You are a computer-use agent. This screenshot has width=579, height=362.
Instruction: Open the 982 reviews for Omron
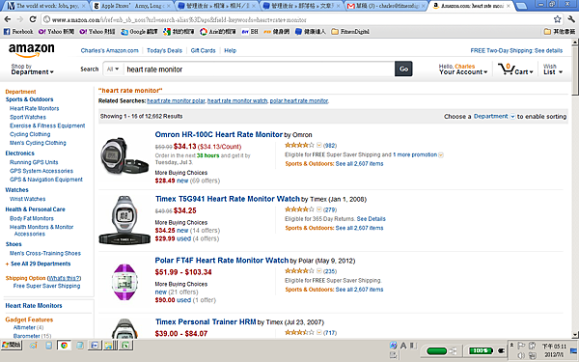(x=330, y=146)
